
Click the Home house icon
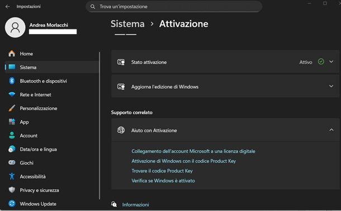(12, 54)
